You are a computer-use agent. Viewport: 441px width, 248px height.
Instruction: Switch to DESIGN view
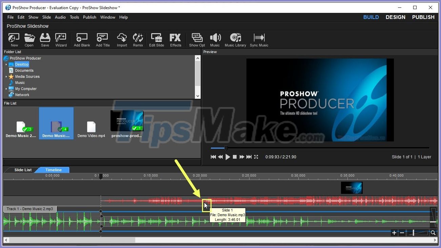(395, 17)
